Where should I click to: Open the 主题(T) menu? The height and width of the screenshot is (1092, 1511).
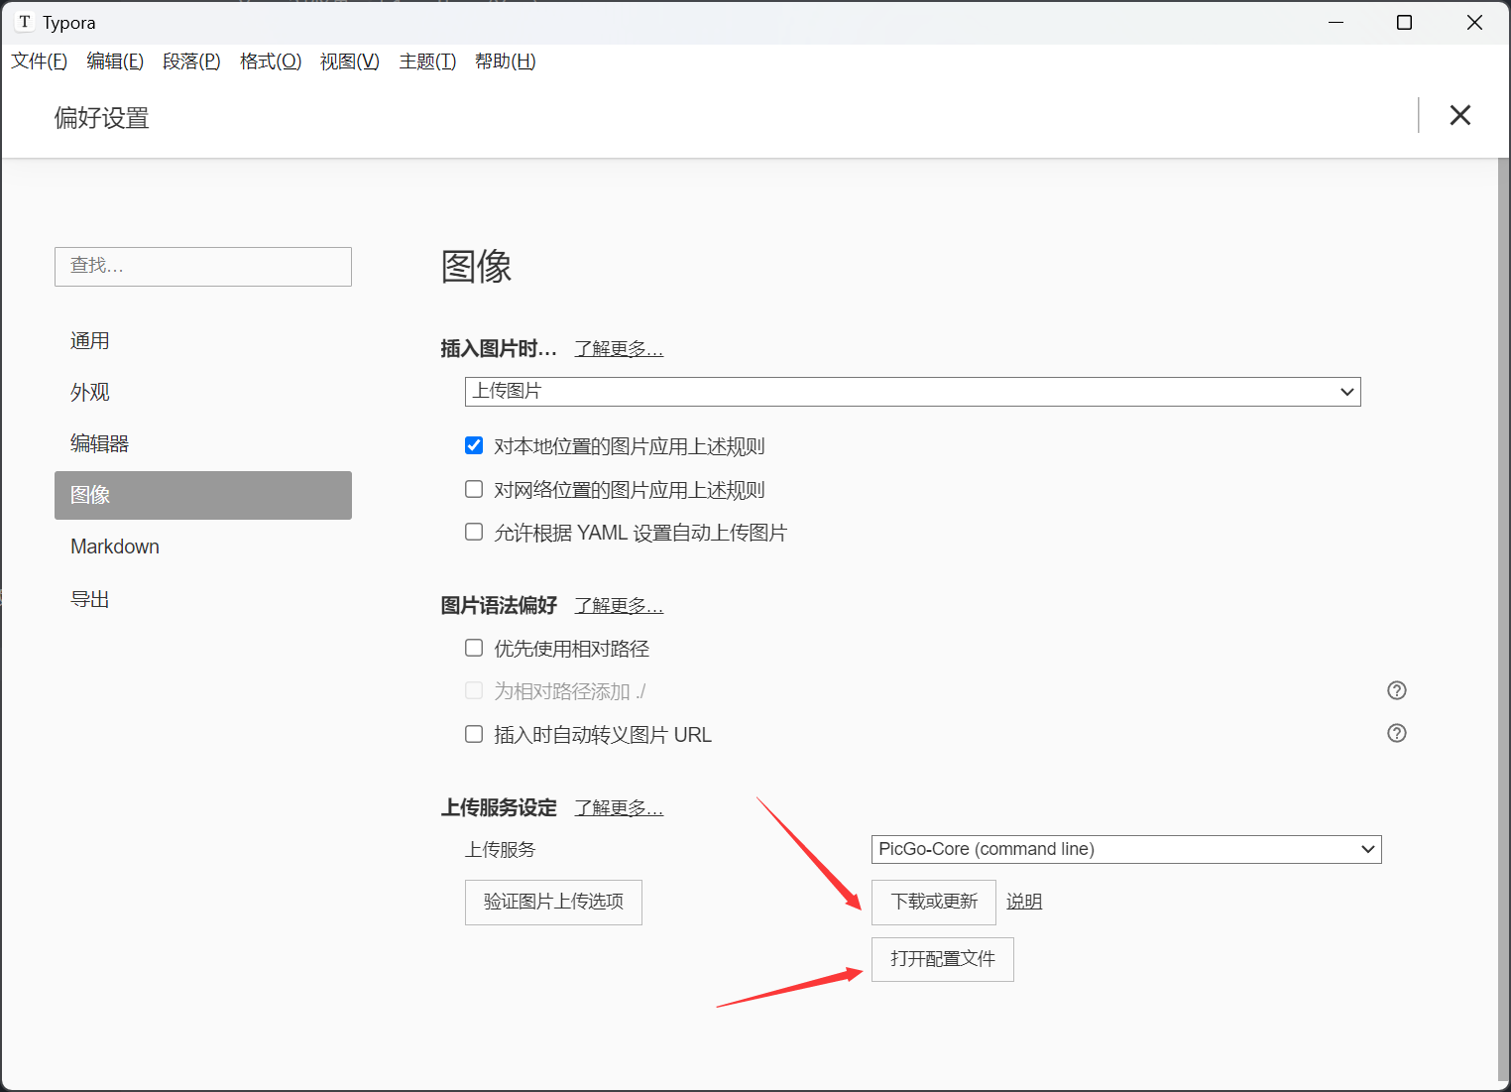pos(427,61)
